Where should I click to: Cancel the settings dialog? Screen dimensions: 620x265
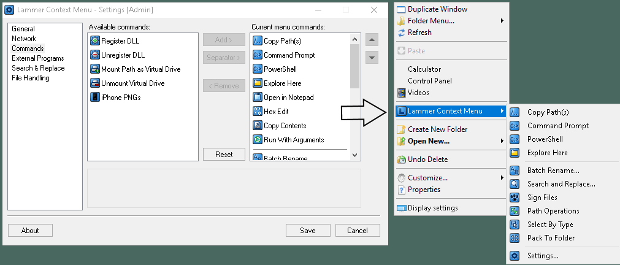tap(358, 231)
